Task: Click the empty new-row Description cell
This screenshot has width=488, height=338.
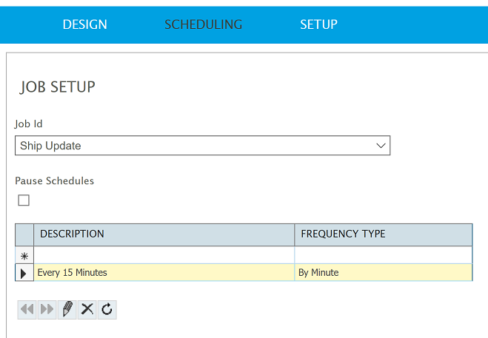Action: pyautogui.click(x=164, y=255)
